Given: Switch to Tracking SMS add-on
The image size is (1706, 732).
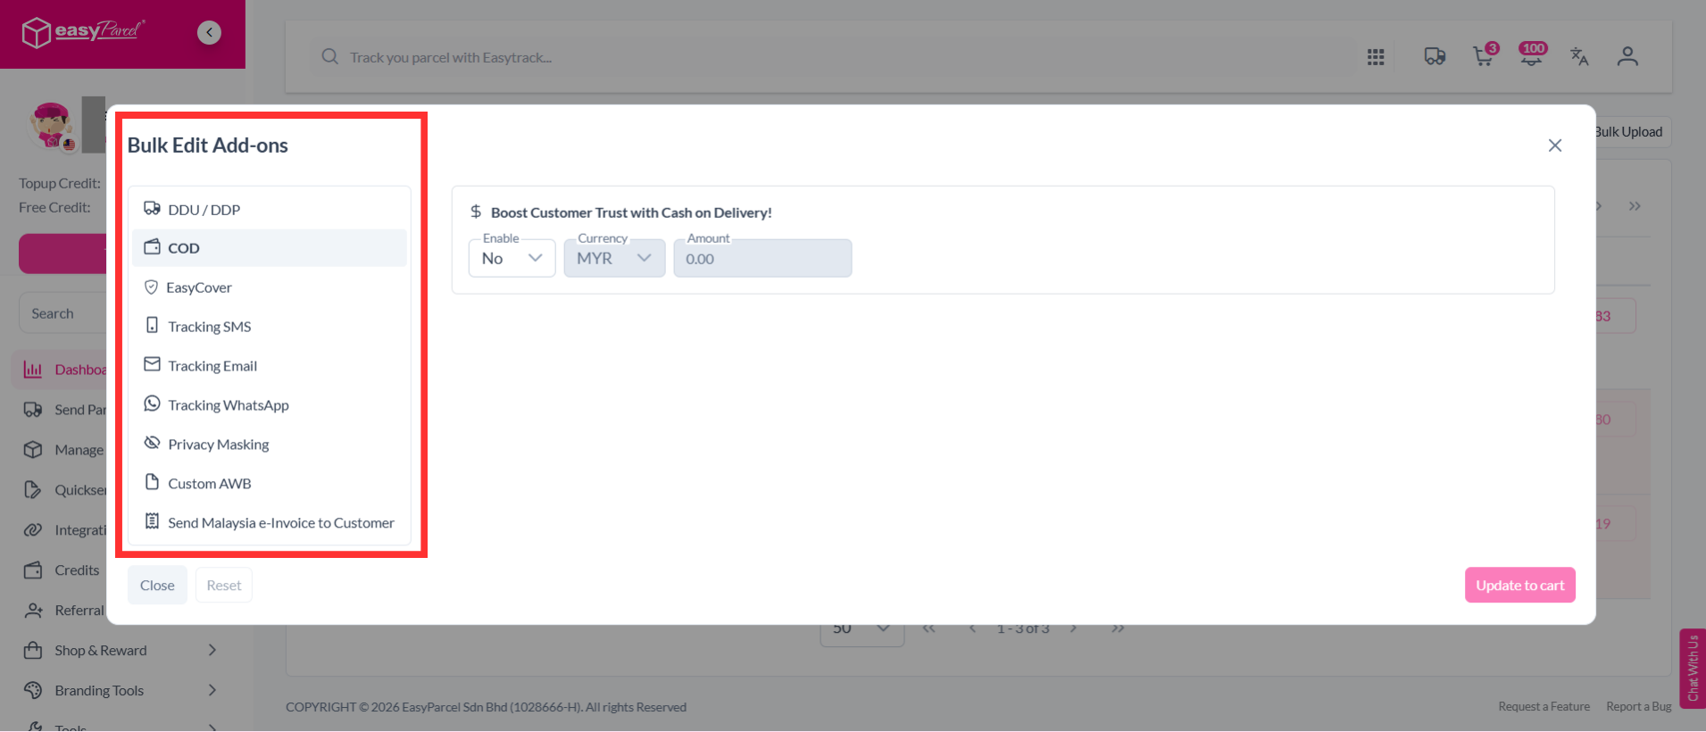Looking at the screenshot, I should point(270,327).
